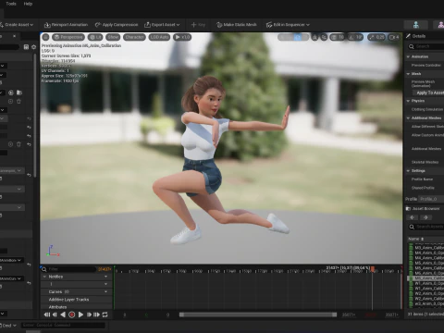Collapse the Settings section in Details
This screenshot has width=444, height=333.
(408, 171)
